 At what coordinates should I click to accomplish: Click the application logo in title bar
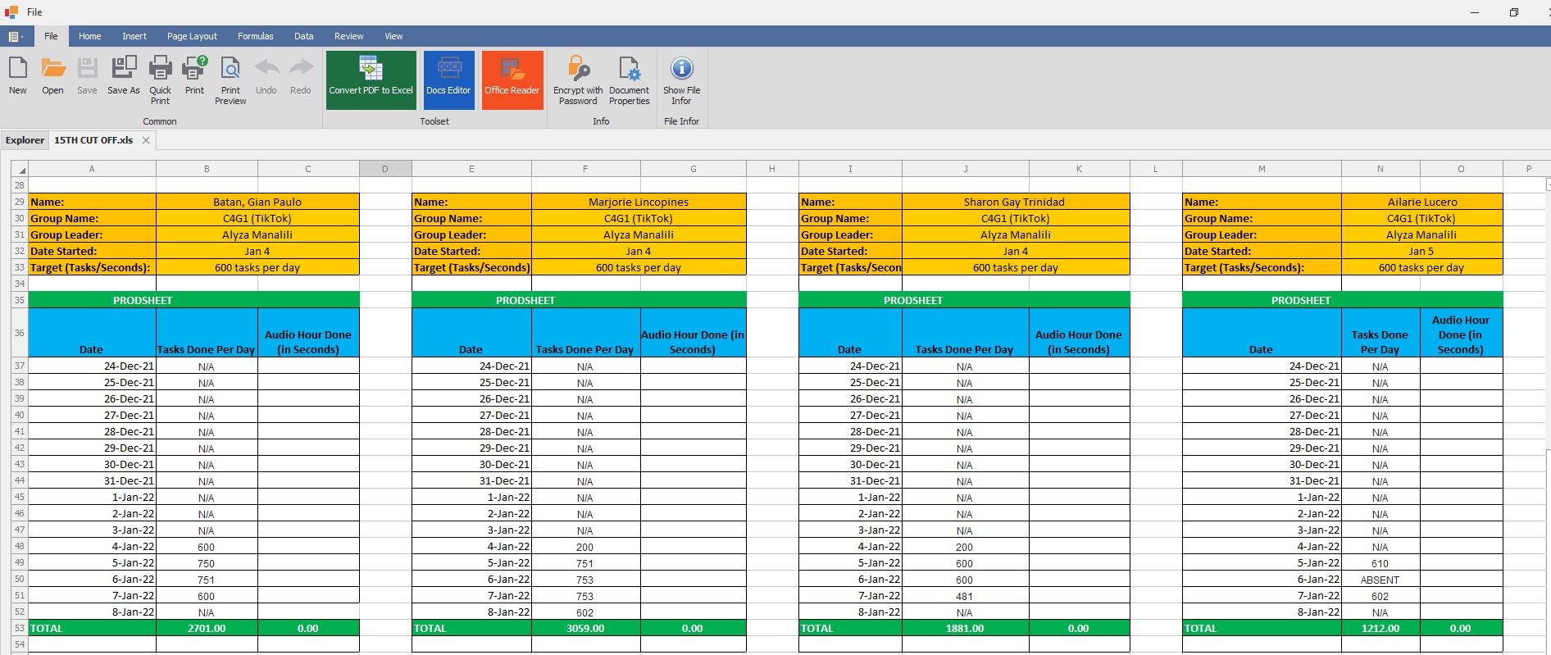[x=11, y=12]
